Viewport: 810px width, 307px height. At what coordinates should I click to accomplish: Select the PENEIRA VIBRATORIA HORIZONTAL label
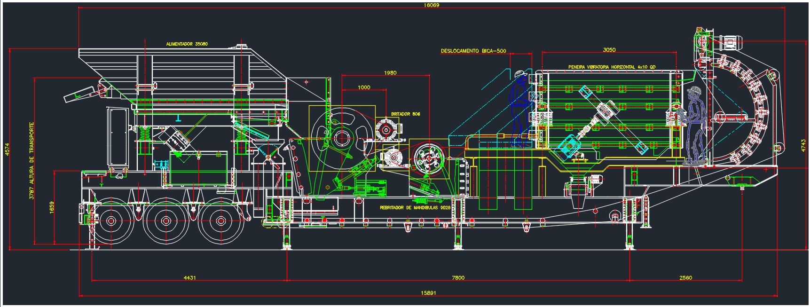click(612, 67)
